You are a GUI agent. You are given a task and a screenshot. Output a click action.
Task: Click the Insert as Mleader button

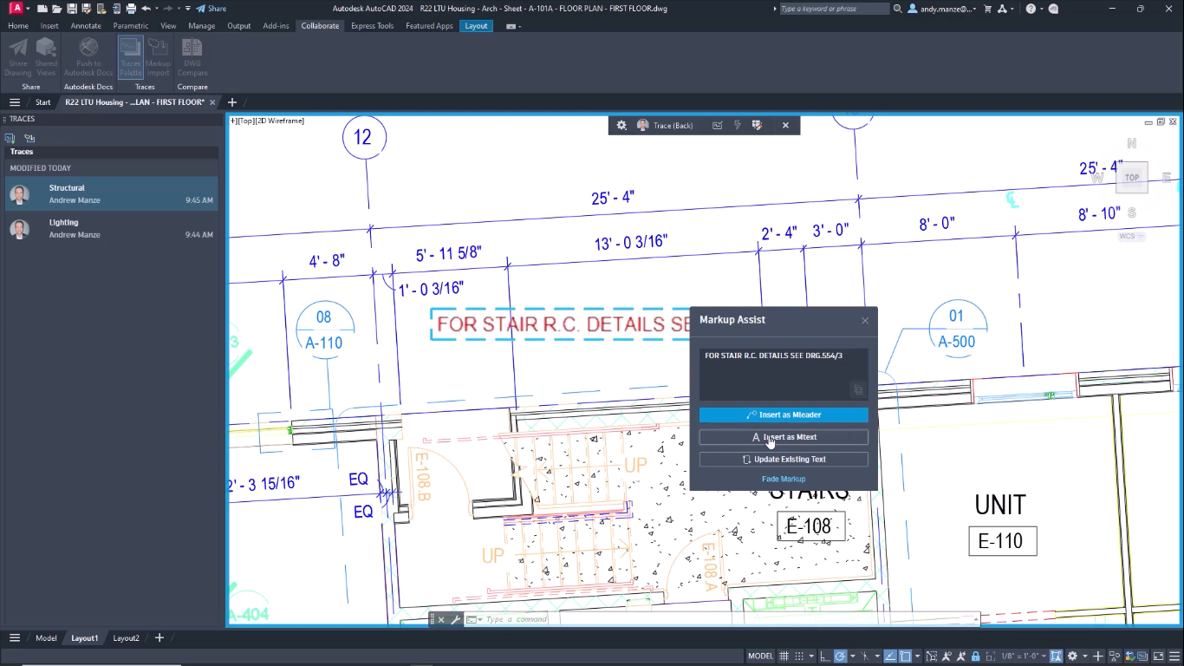784,415
